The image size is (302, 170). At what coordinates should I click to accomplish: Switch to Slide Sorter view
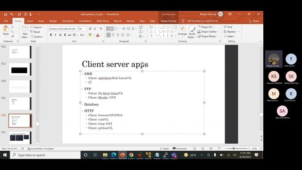(x=203, y=149)
